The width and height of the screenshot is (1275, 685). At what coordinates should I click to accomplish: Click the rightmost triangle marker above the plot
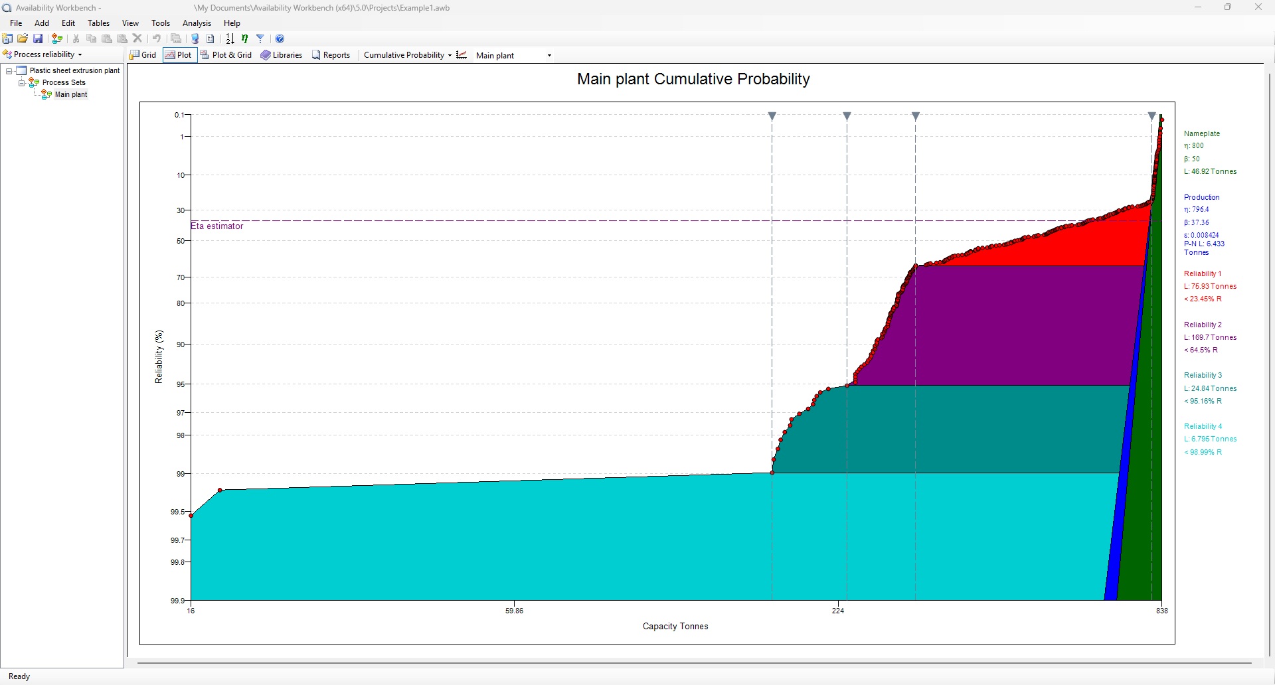pyautogui.click(x=1151, y=116)
